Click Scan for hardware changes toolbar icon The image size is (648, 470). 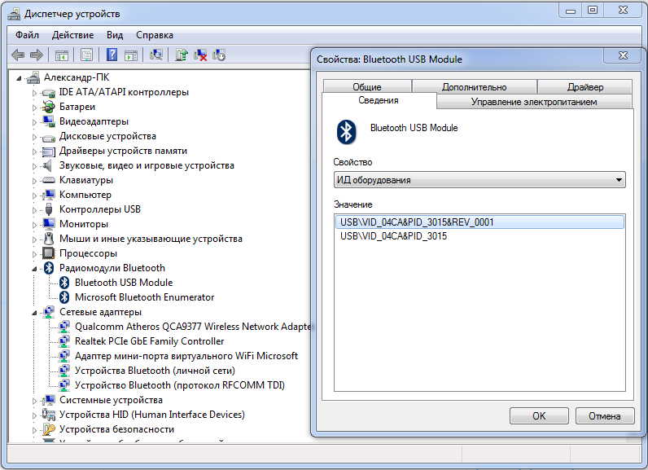(x=157, y=55)
